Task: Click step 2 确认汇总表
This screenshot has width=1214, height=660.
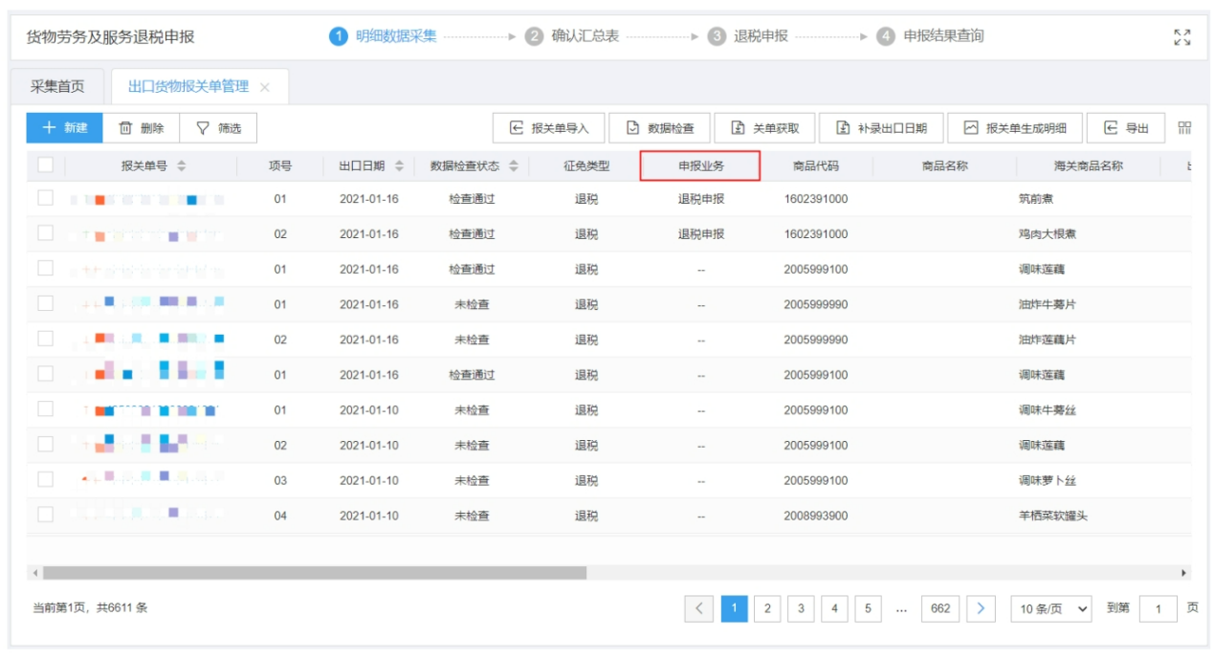Action: [572, 36]
